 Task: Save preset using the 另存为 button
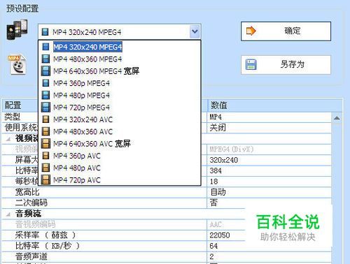(x=286, y=65)
